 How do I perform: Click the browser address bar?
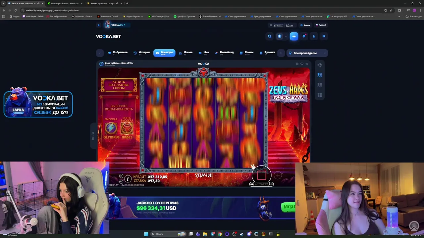[199, 10]
